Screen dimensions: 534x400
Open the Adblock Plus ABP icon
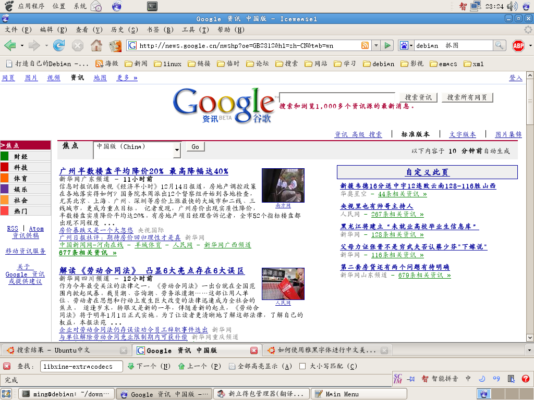pos(518,46)
